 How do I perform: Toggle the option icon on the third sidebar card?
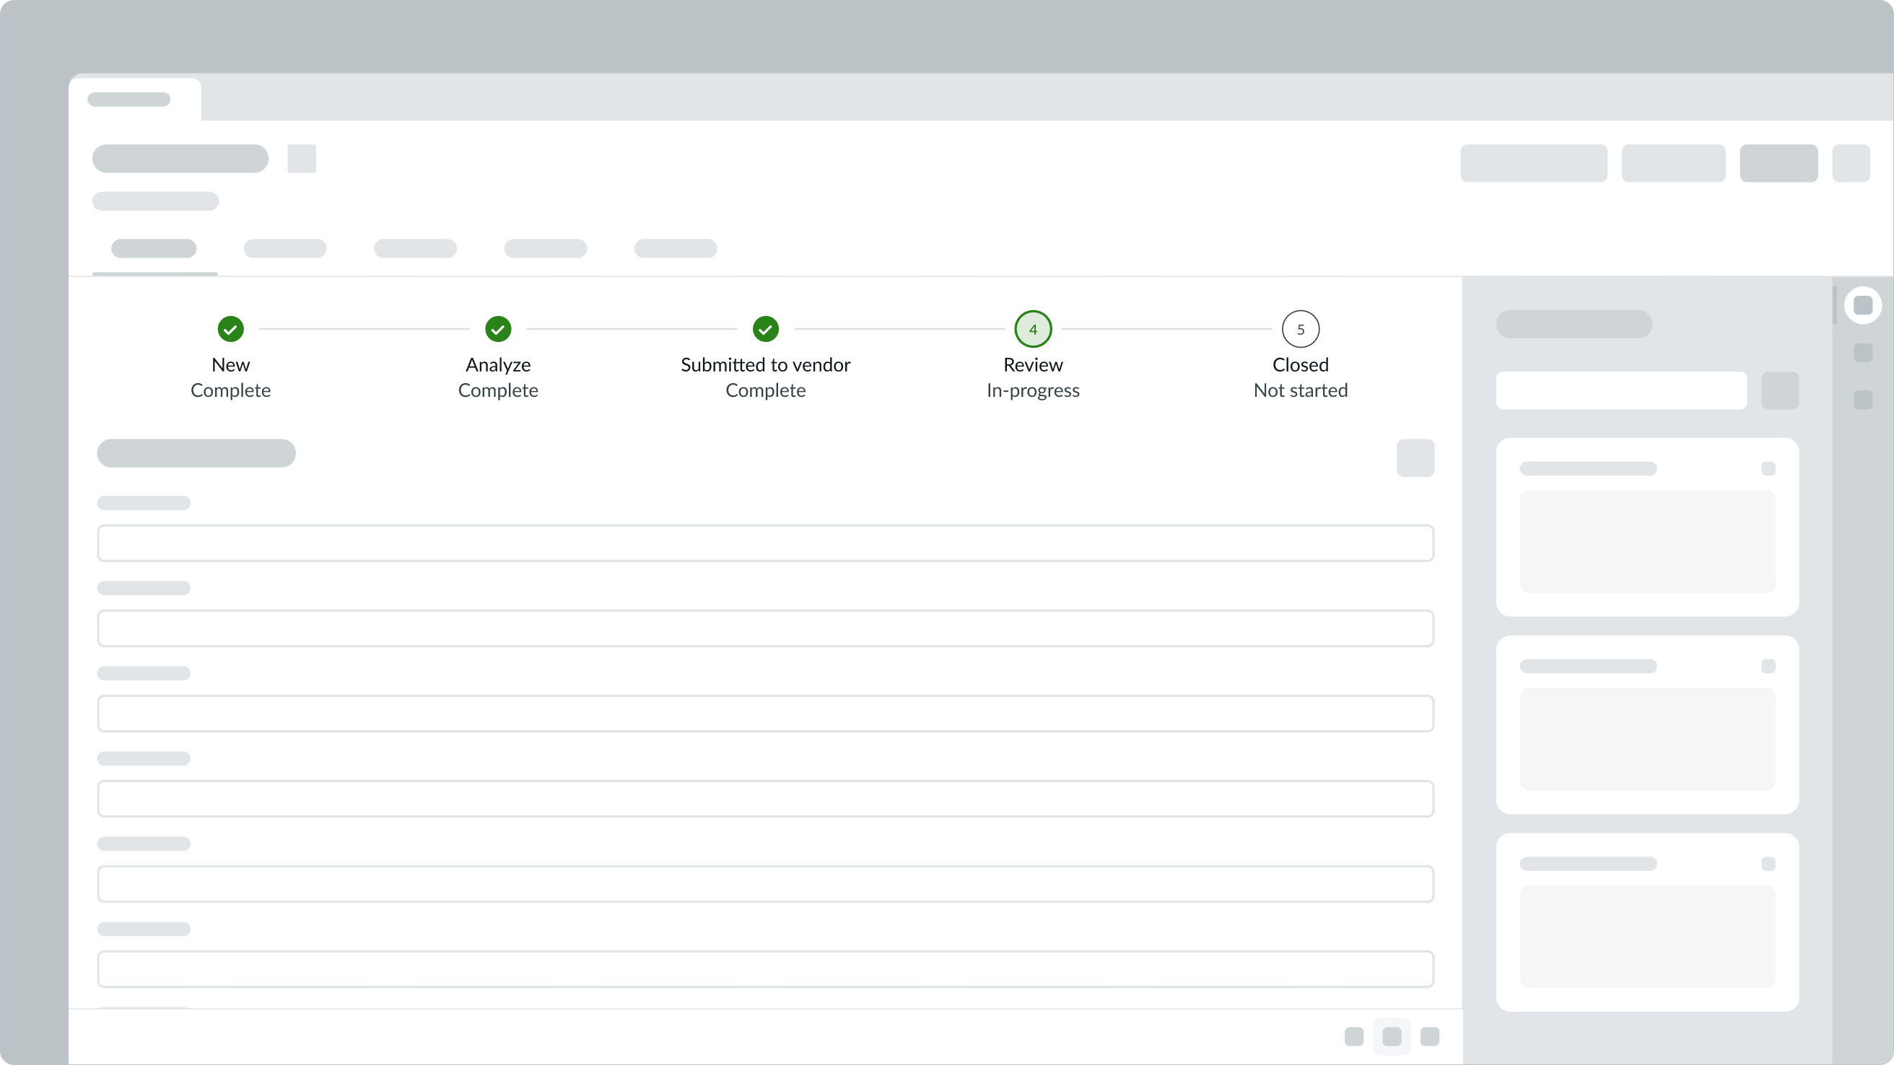[x=1769, y=864]
